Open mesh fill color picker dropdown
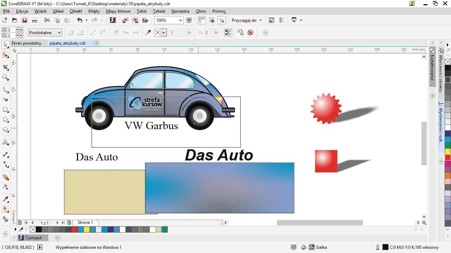This screenshot has height=253, width=451. 163,33
